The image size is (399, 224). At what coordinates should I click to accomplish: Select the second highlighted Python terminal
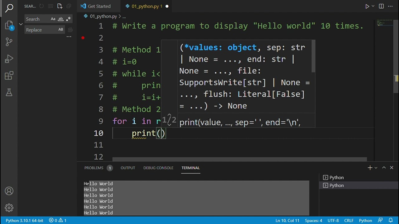pos(358,185)
